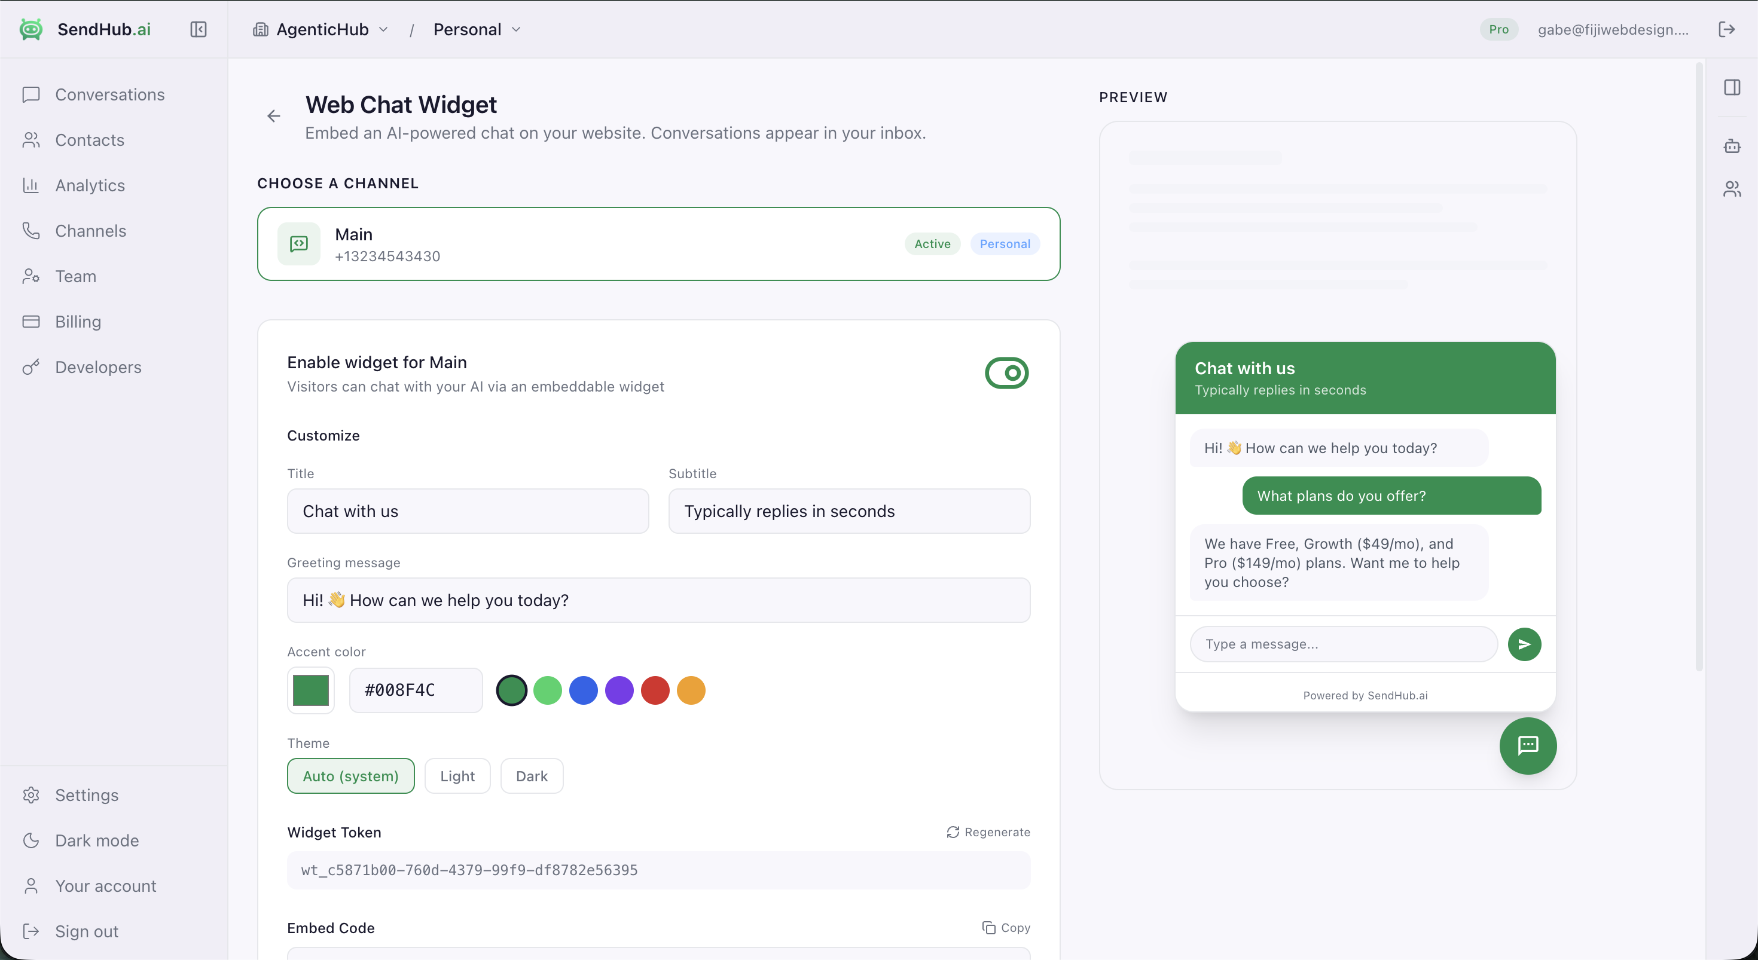Click the gabe@fijiwebdesign account email
This screenshot has height=960, width=1758.
pos(1613,29)
